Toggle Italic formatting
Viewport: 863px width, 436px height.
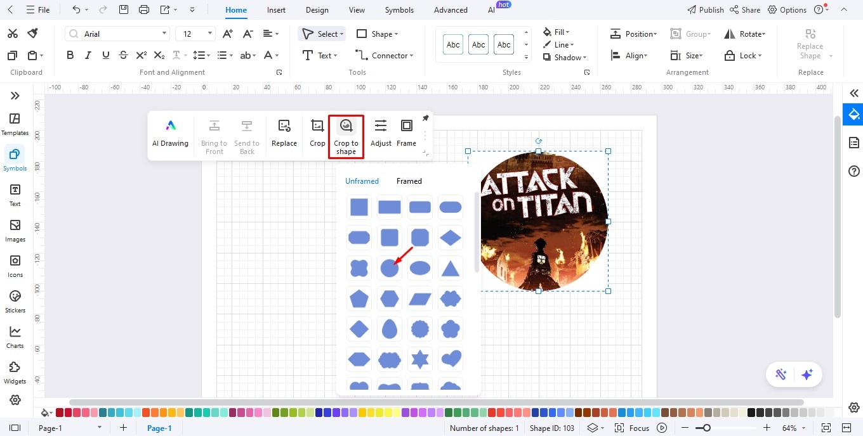pos(88,55)
